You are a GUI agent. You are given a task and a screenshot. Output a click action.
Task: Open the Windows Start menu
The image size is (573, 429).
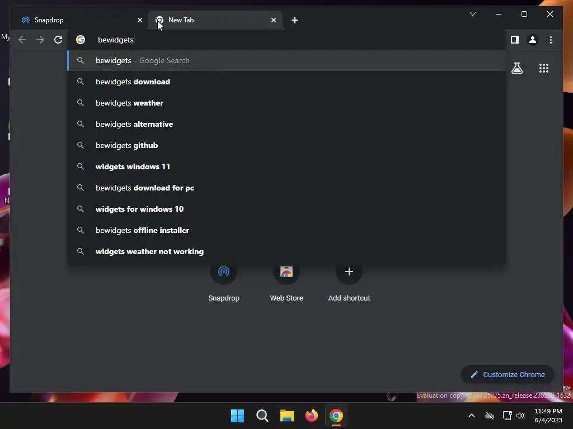point(237,416)
